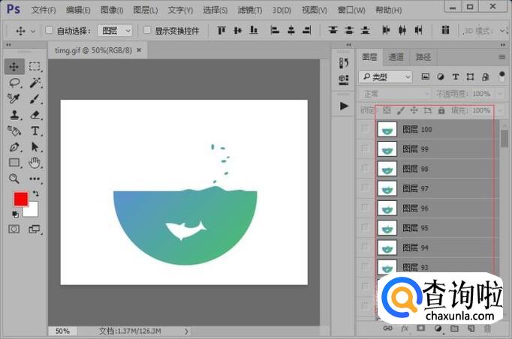The width and height of the screenshot is (512, 339).
Task: Activate the horizontal Type tool
Action: pos(35,131)
